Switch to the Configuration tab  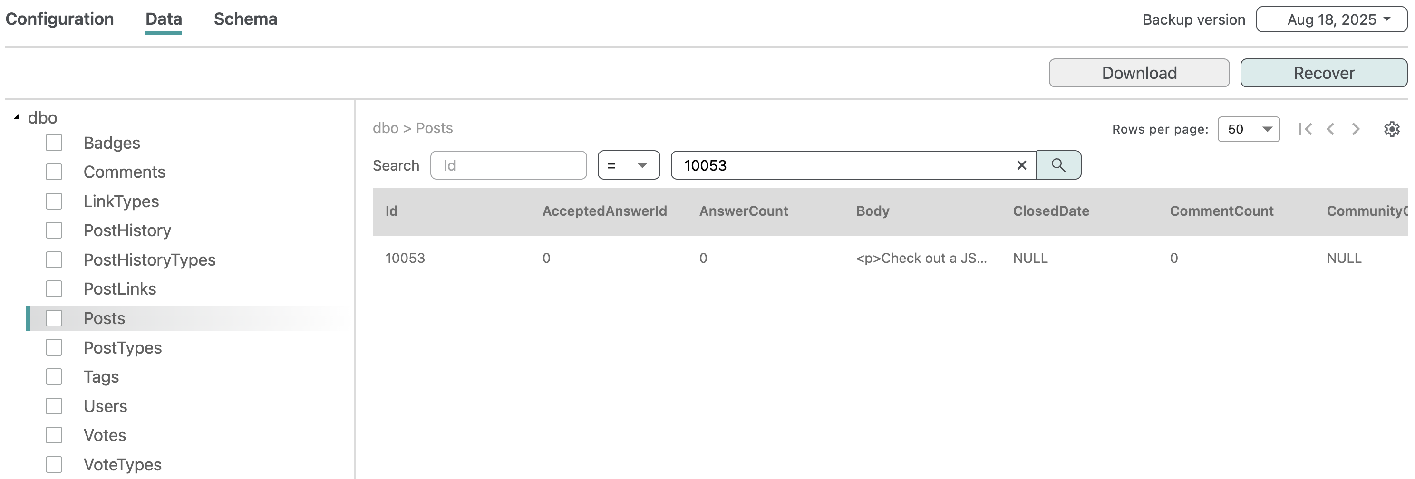coord(59,19)
